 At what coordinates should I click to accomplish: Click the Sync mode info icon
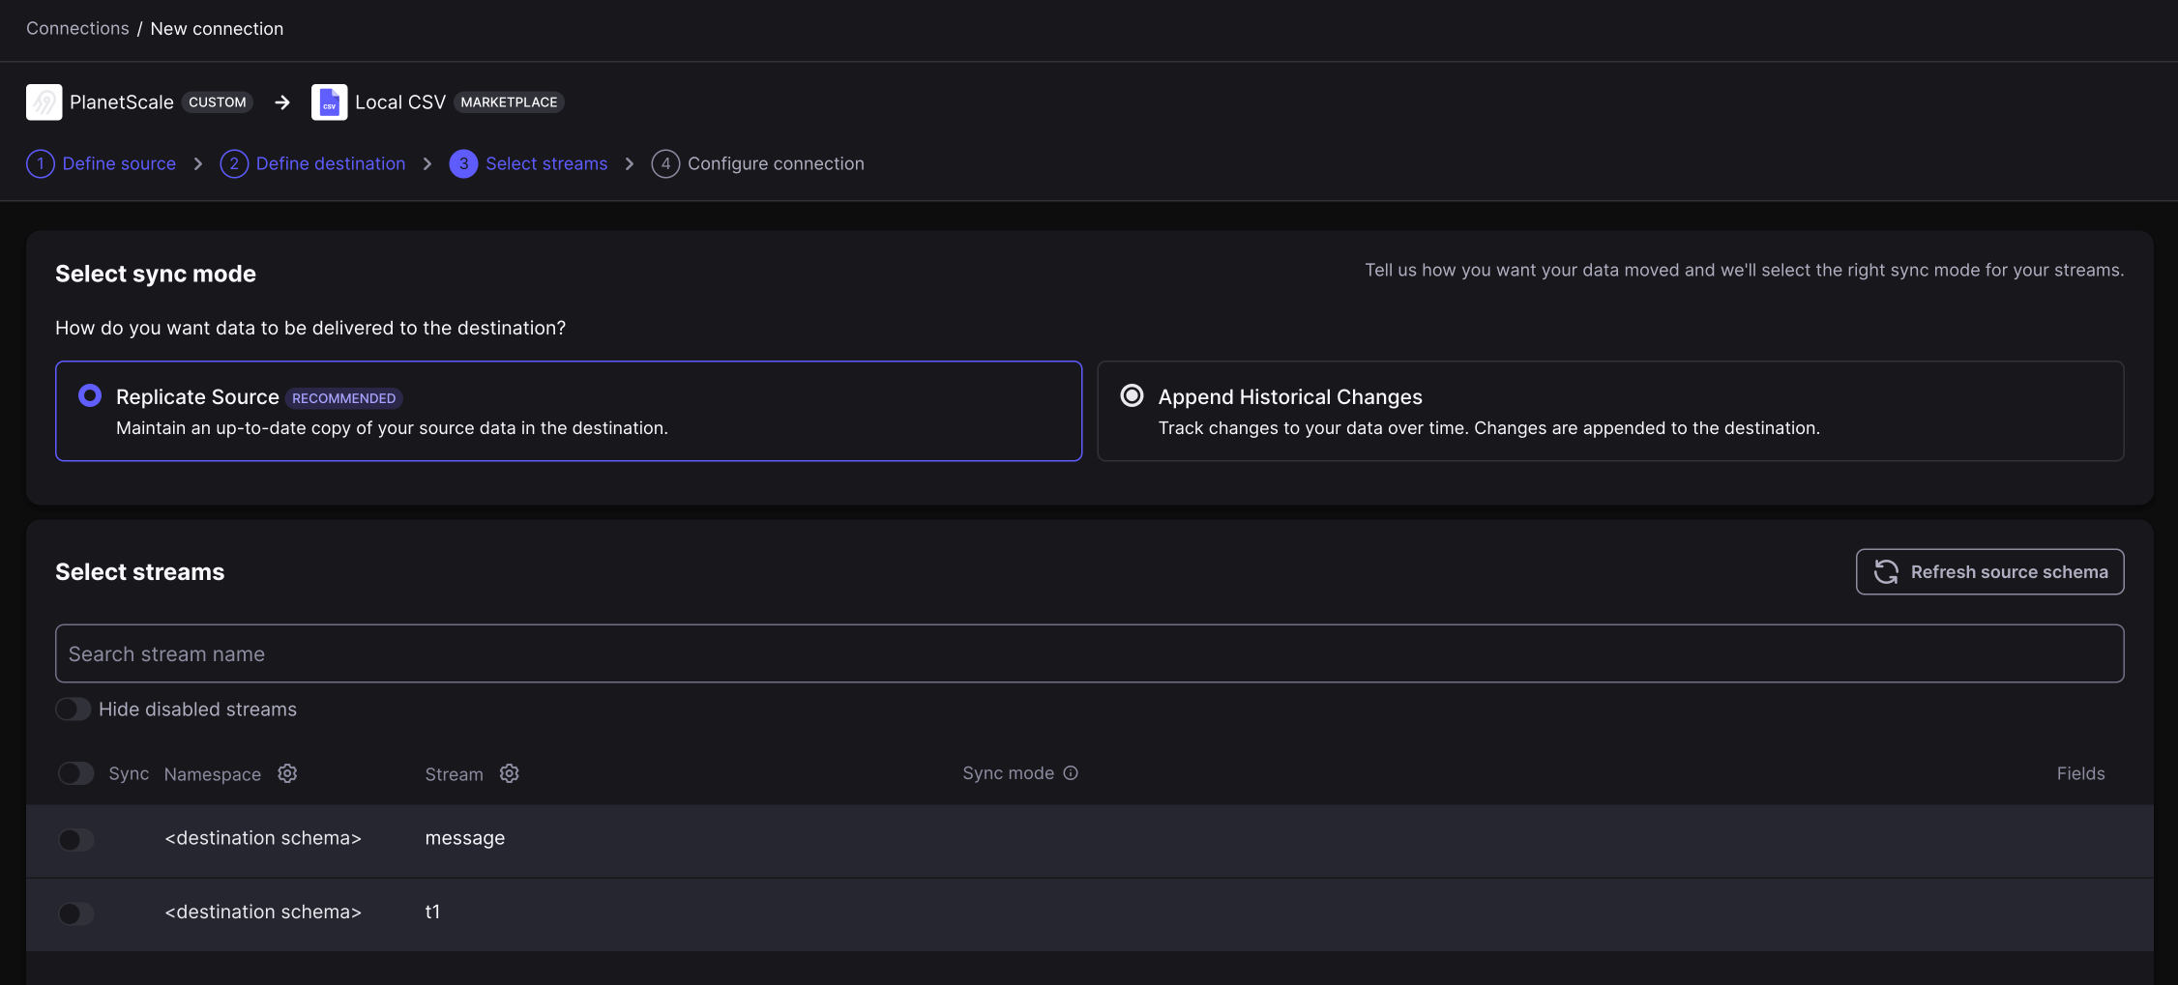point(1071,773)
